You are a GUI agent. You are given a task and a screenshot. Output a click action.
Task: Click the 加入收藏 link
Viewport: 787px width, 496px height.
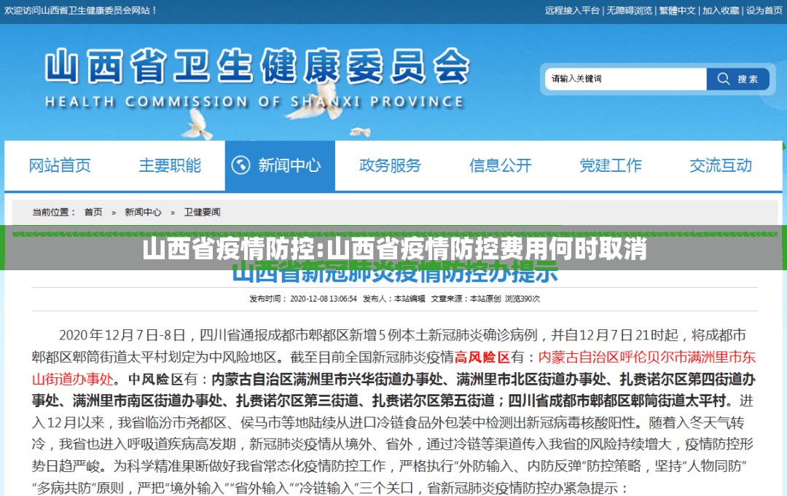pos(721,10)
